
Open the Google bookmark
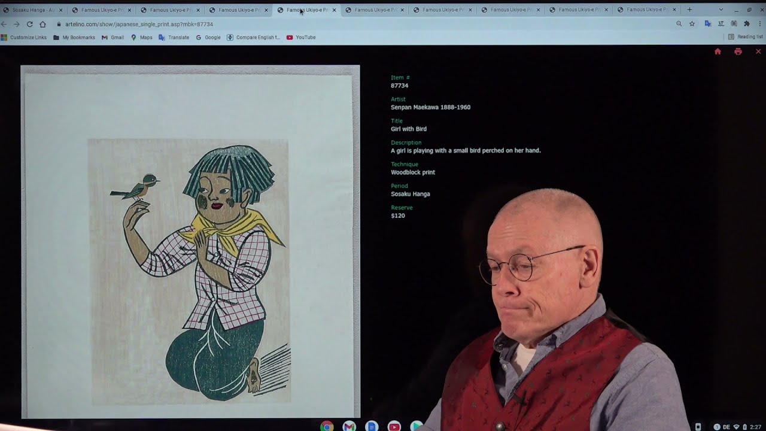point(208,37)
